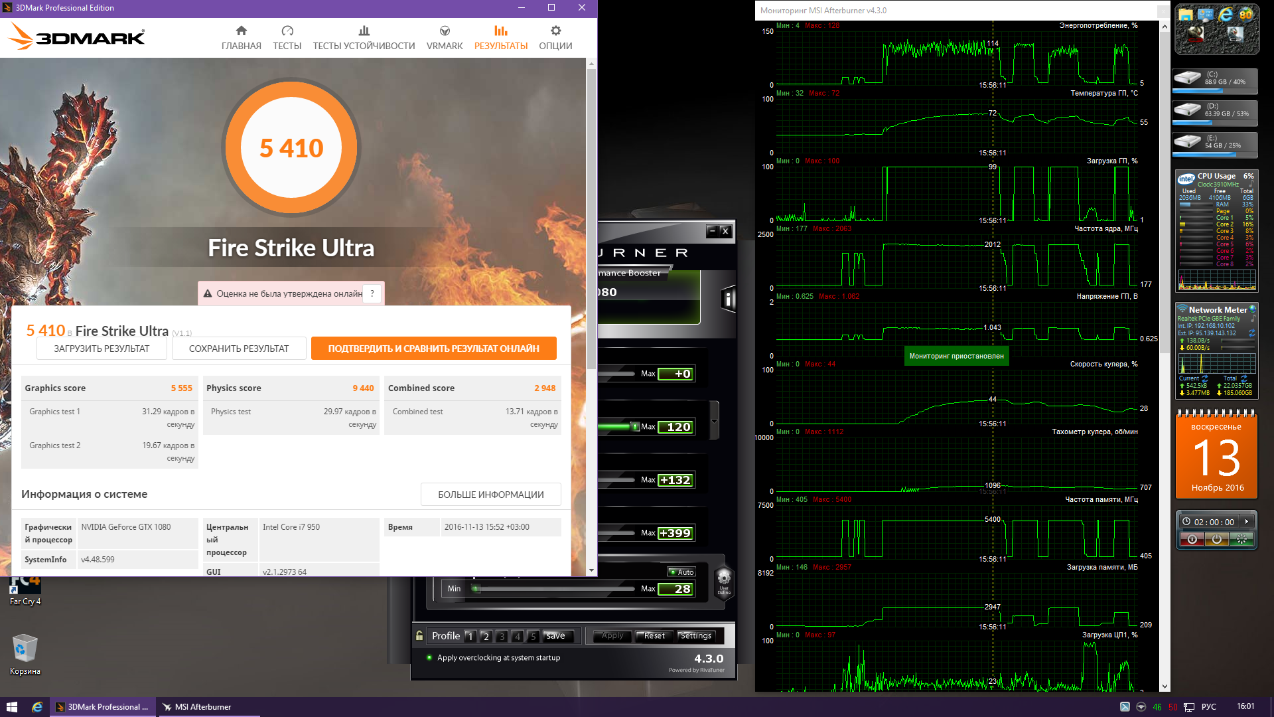Toggle the fan speed Auto button

pos(681,572)
